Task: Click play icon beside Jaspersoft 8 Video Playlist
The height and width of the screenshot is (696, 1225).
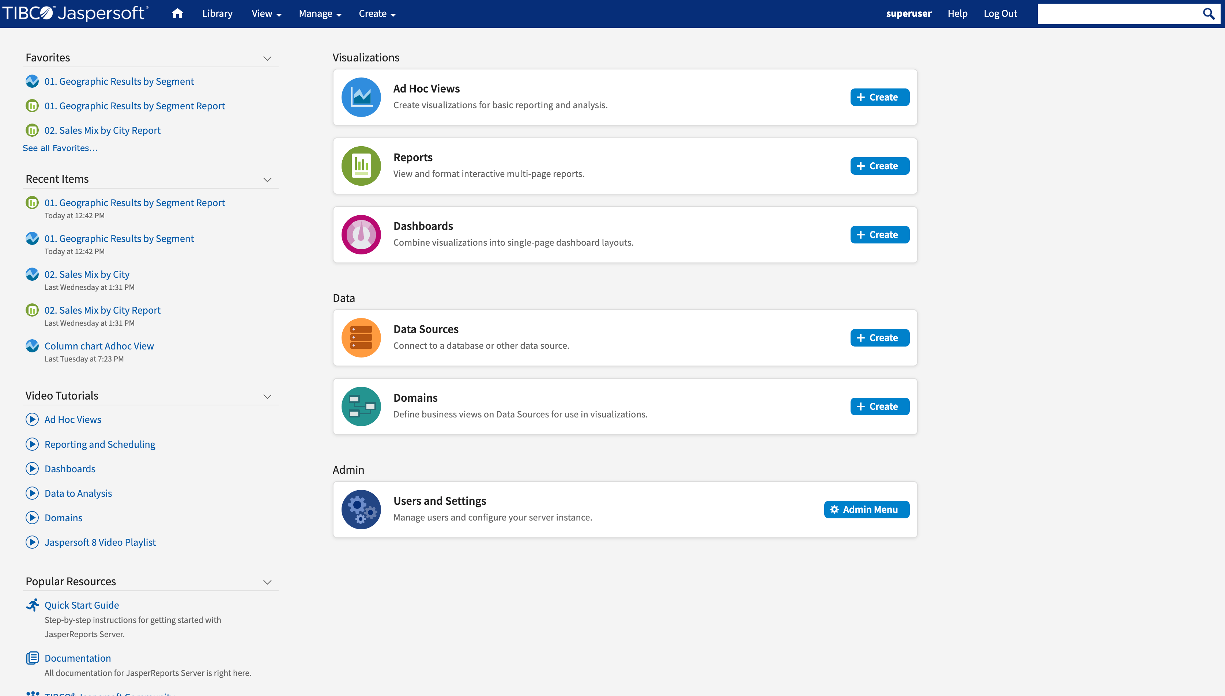Action: pyautogui.click(x=32, y=542)
